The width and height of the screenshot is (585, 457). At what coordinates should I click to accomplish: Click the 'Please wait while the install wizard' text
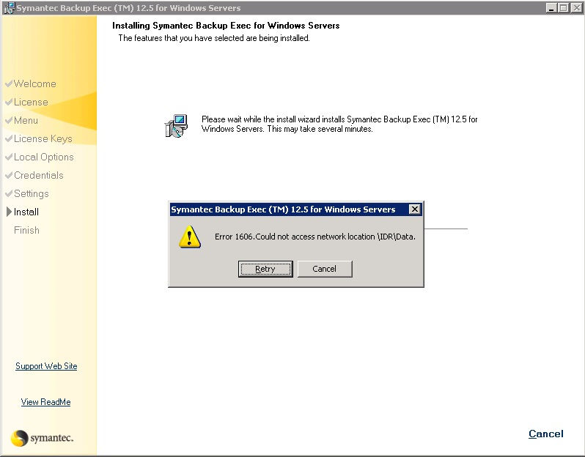(339, 124)
